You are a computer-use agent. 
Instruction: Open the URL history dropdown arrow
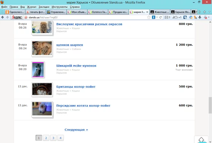[157, 17]
